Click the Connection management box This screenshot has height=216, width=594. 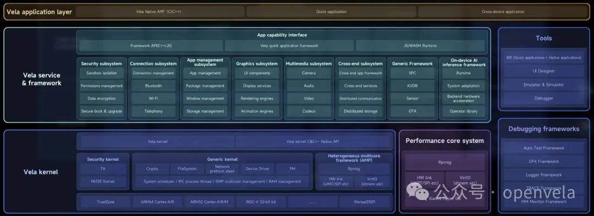(153, 73)
